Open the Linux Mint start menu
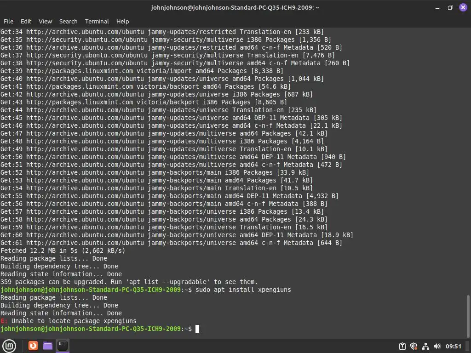Screen dimensions: 471x353 [9, 346]
